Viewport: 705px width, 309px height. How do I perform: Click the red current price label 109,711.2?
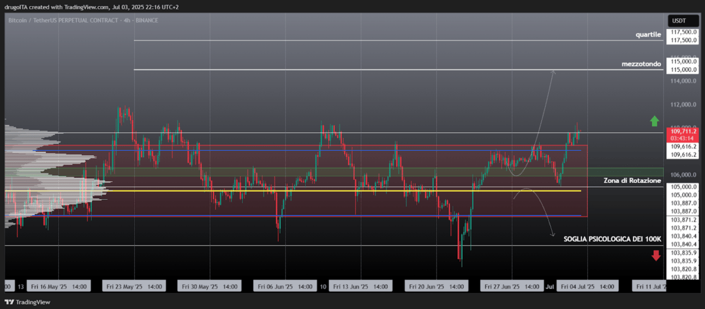[x=683, y=134]
